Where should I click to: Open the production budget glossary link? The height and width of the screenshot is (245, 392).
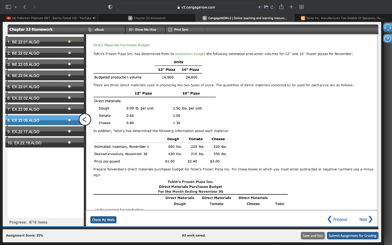pyautogui.click(x=190, y=54)
